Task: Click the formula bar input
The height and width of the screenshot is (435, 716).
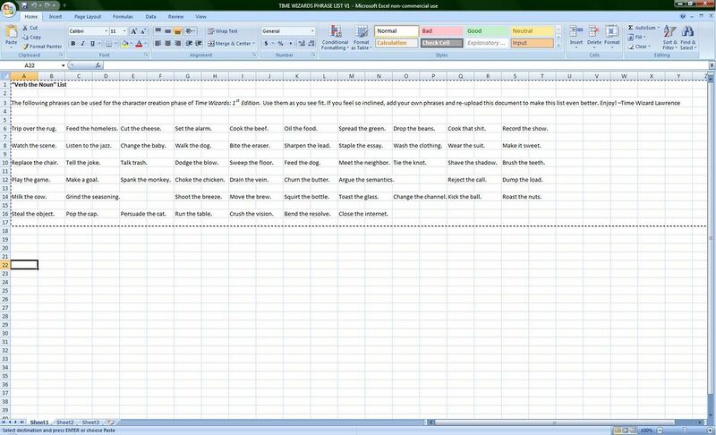Action: 405,65
